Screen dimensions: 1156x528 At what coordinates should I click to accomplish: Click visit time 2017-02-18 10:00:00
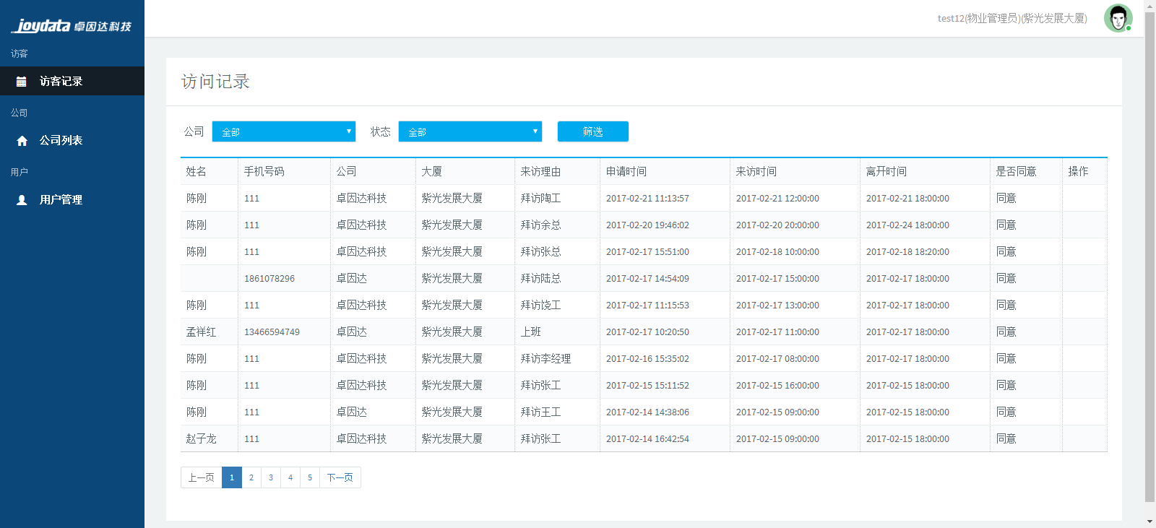pos(778,252)
